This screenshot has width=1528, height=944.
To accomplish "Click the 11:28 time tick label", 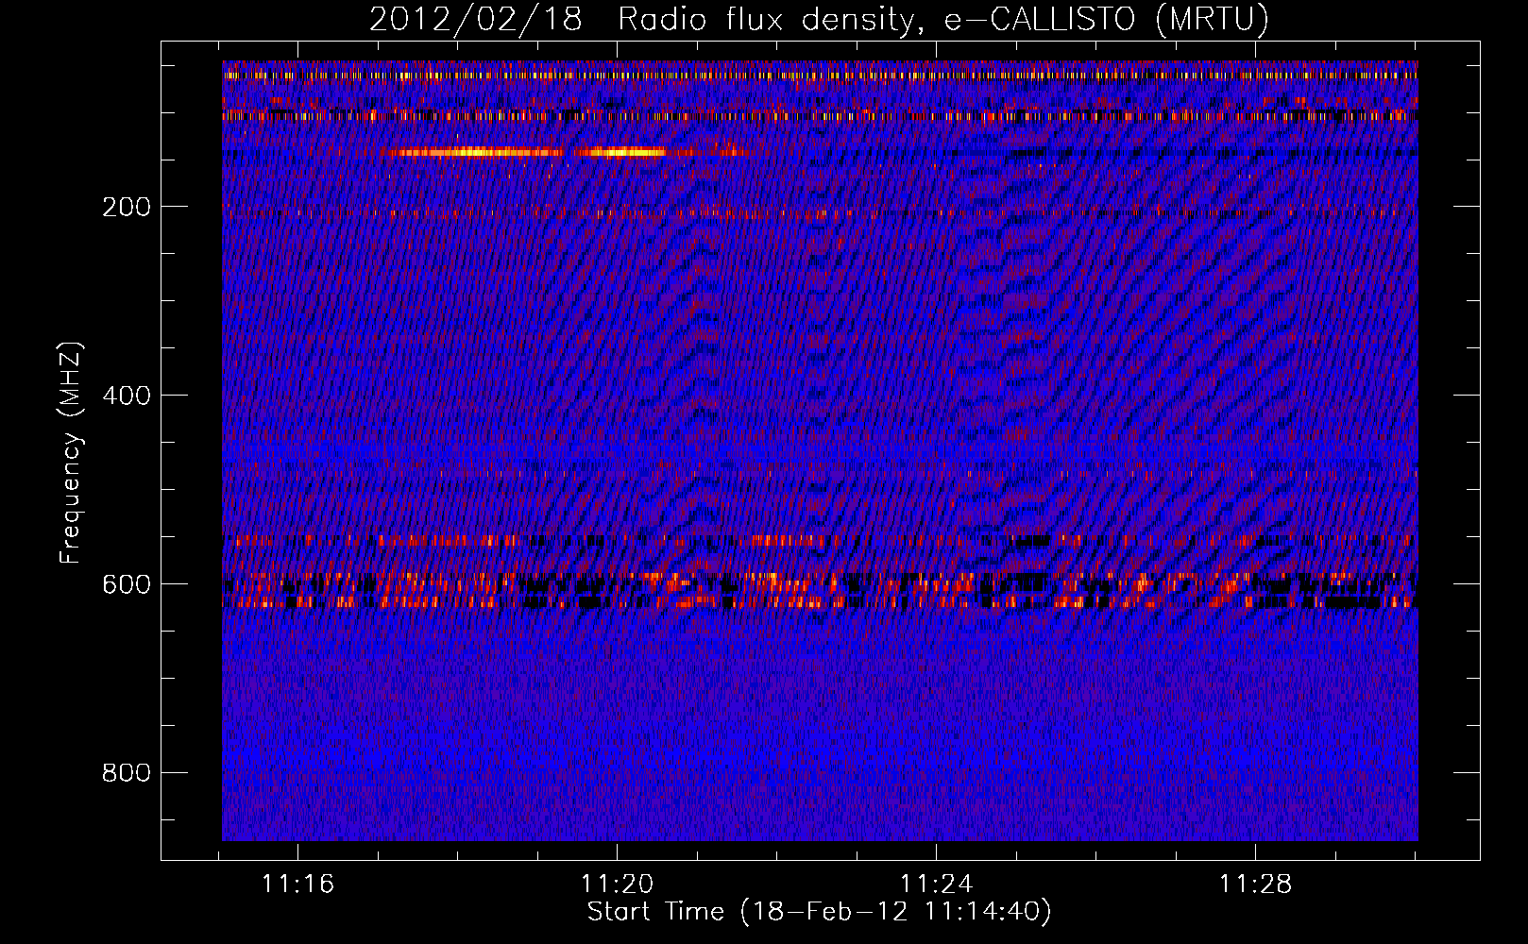I will click(1255, 885).
